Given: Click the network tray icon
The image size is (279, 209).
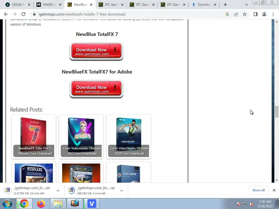Looking at the screenshot, I should (x=245, y=204).
